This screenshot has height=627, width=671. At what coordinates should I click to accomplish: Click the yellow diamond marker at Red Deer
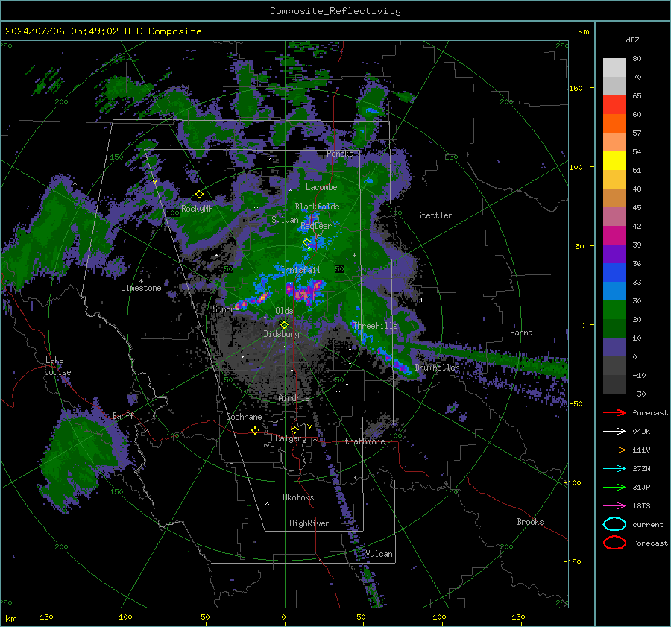coord(307,242)
